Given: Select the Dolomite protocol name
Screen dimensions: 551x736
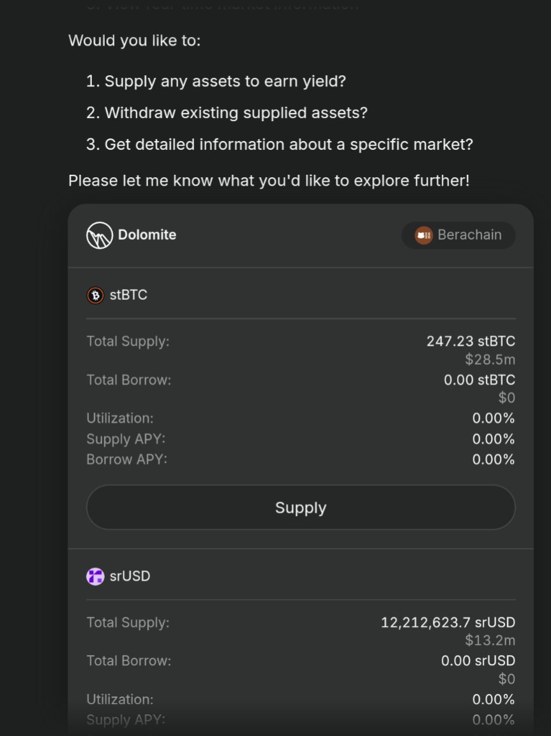Looking at the screenshot, I should (147, 235).
